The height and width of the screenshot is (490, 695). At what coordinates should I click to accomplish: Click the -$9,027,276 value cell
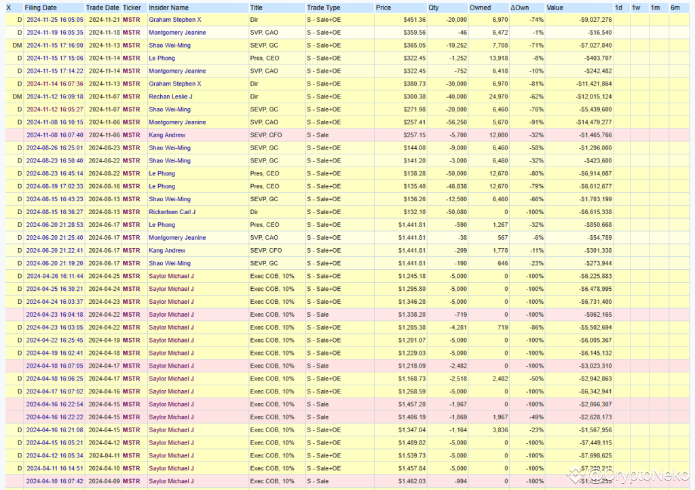[596, 20]
